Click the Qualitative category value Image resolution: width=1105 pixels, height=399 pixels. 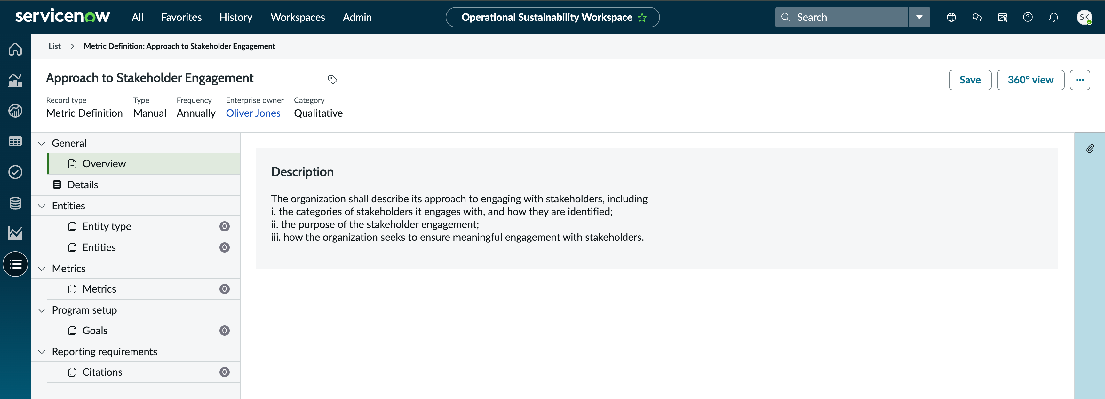click(318, 113)
